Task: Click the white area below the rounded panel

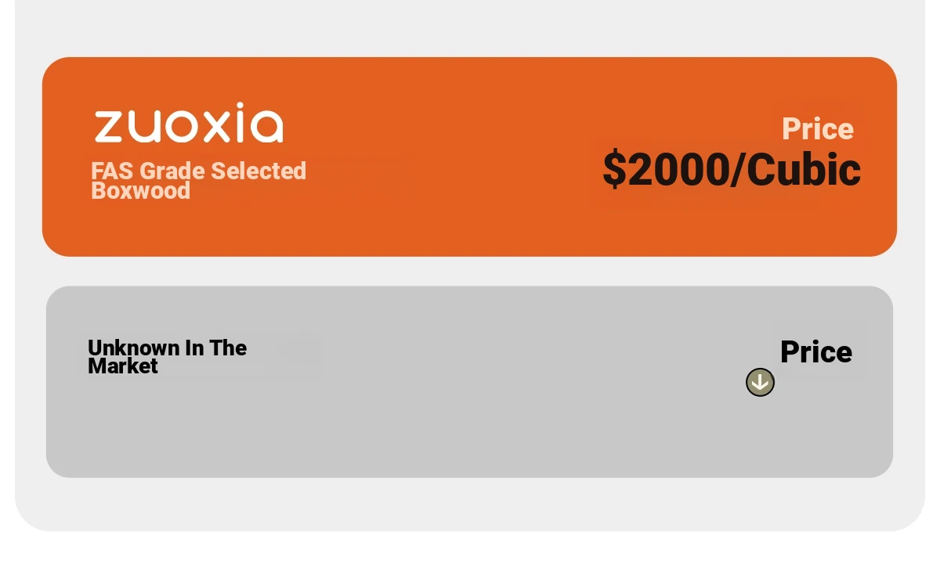Action: [x=470, y=548]
